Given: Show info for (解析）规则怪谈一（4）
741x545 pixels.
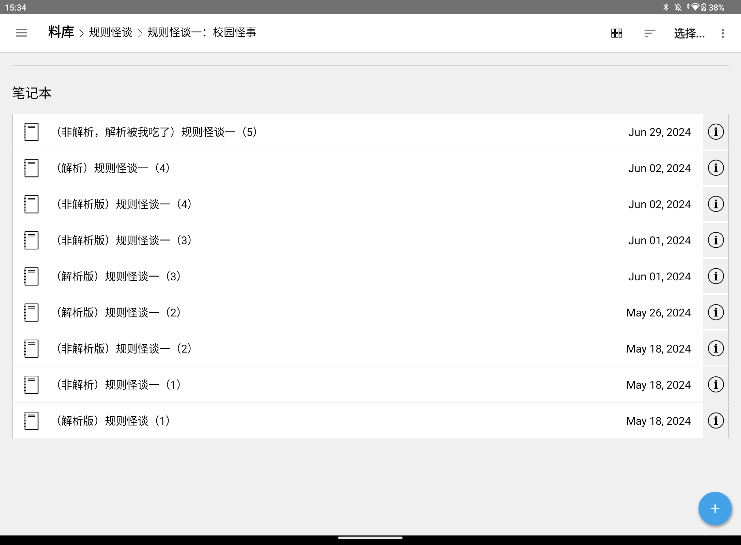Looking at the screenshot, I should coord(716,168).
